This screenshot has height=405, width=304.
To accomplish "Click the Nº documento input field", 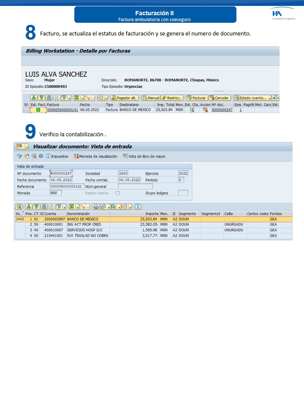I will (x=61, y=173).
